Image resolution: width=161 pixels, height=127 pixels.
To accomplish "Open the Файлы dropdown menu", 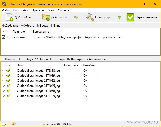I will tap(8, 59).
